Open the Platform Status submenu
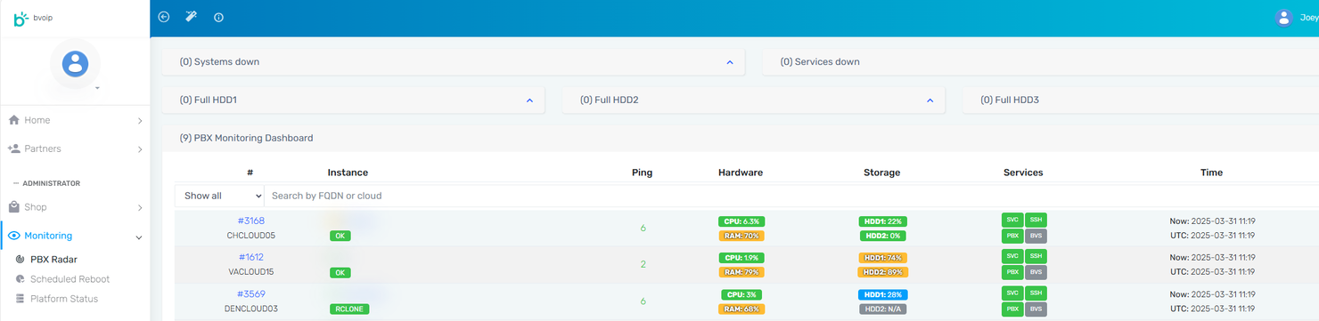The height and width of the screenshot is (321, 1319). coord(64,299)
